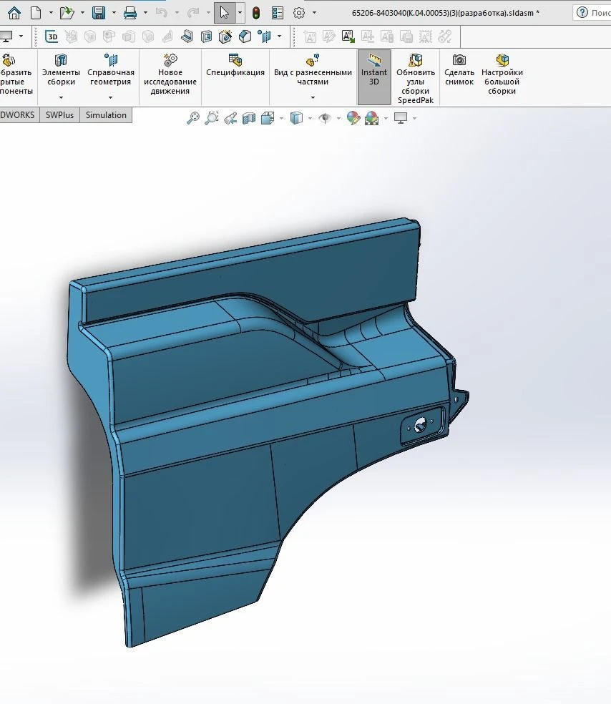Click the Section View icon

249,118
